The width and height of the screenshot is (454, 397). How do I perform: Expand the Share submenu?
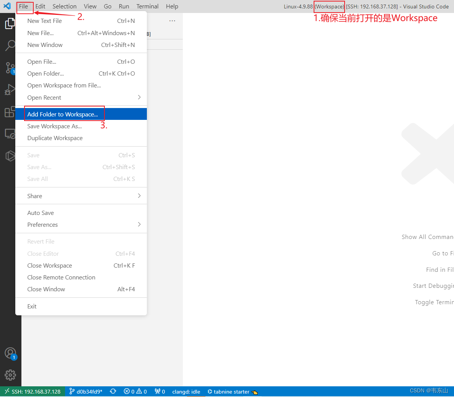81,196
